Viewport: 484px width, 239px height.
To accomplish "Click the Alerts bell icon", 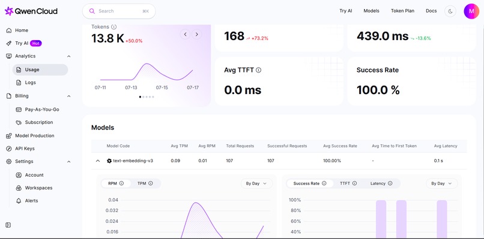I will pos(19,201).
